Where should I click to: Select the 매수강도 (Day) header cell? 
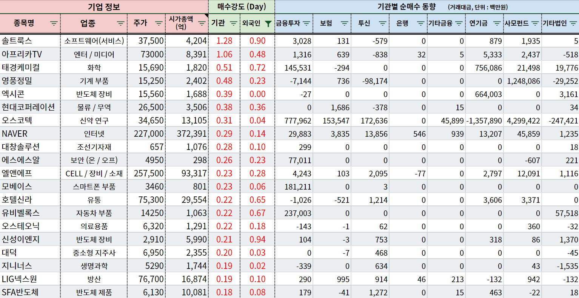coord(242,7)
